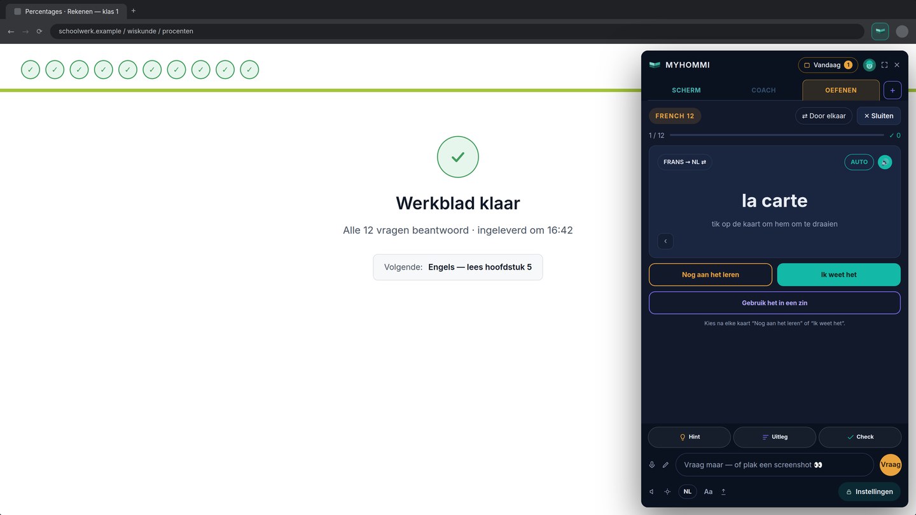
Task: Expand MyHommi panel to fullscreen
Action: tap(884, 65)
